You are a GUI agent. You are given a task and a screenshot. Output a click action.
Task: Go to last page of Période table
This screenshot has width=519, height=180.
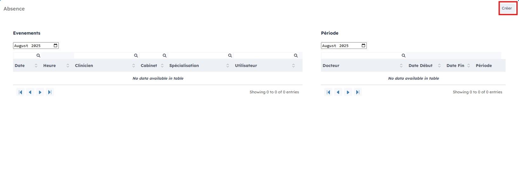tap(358, 92)
